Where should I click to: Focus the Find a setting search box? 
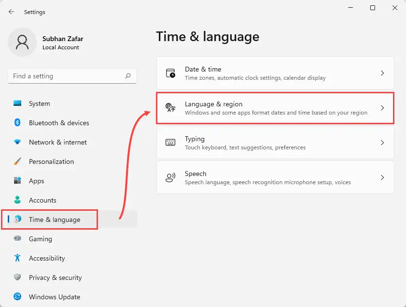click(72, 76)
